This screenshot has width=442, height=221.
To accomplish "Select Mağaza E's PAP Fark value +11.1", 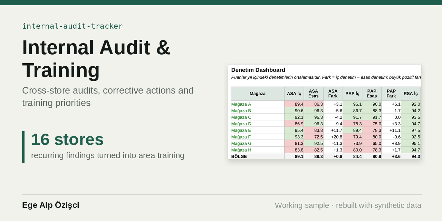I will tap(391, 131).
